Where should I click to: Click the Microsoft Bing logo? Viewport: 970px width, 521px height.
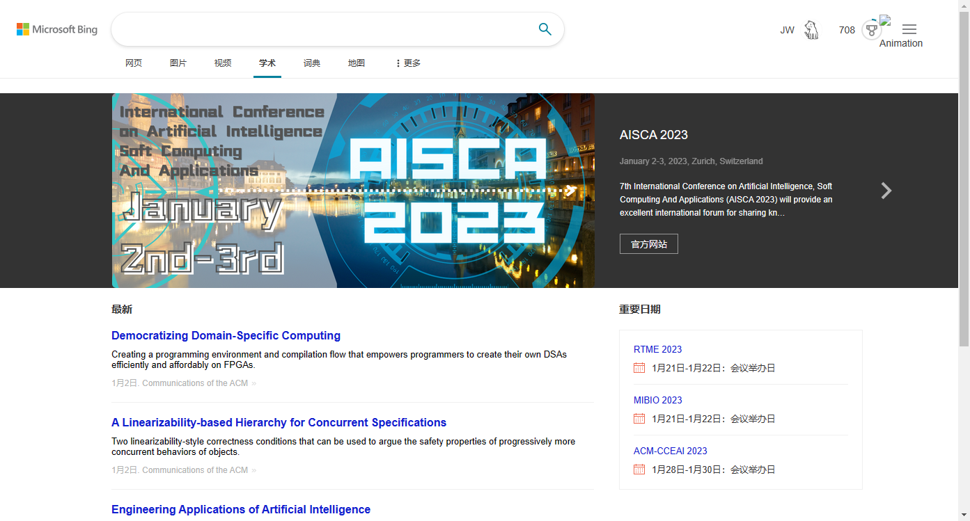pos(57,29)
